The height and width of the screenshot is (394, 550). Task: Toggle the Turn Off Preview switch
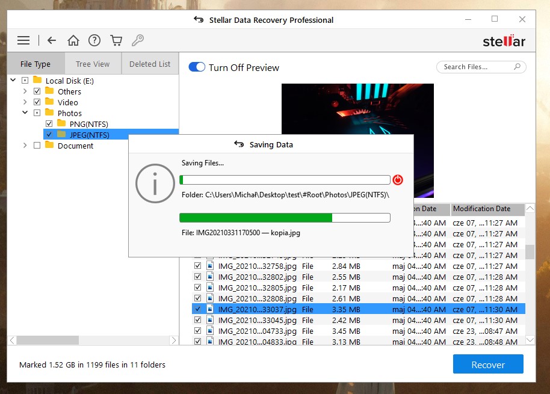197,67
